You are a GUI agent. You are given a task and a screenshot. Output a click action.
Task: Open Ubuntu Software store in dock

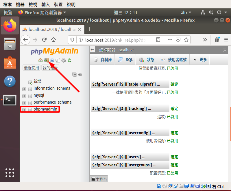coord(10,63)
